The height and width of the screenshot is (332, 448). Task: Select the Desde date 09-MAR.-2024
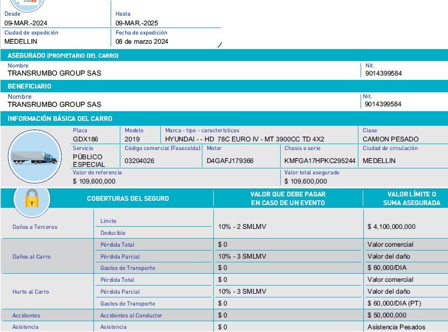tap(26, 23)
